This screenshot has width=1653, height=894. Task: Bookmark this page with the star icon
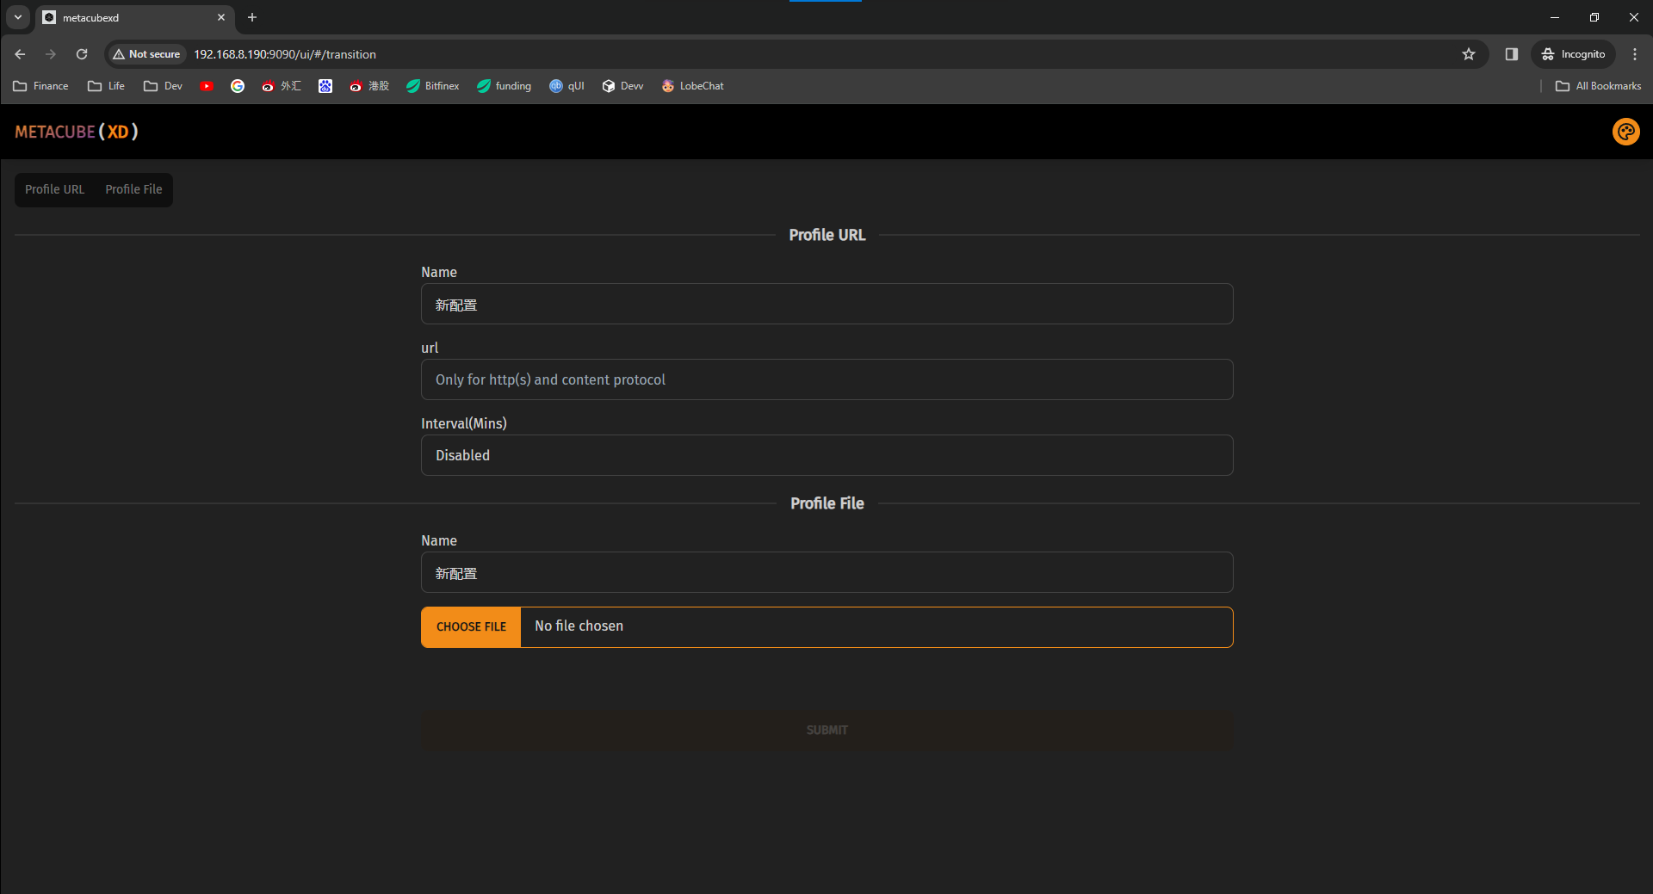click(x=1469, y=54)
